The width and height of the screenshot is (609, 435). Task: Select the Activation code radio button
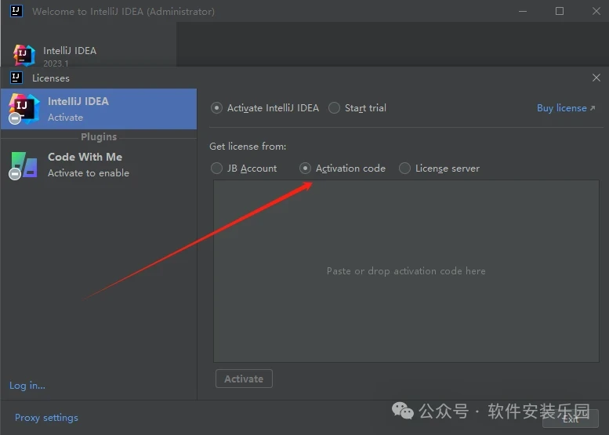306,169
